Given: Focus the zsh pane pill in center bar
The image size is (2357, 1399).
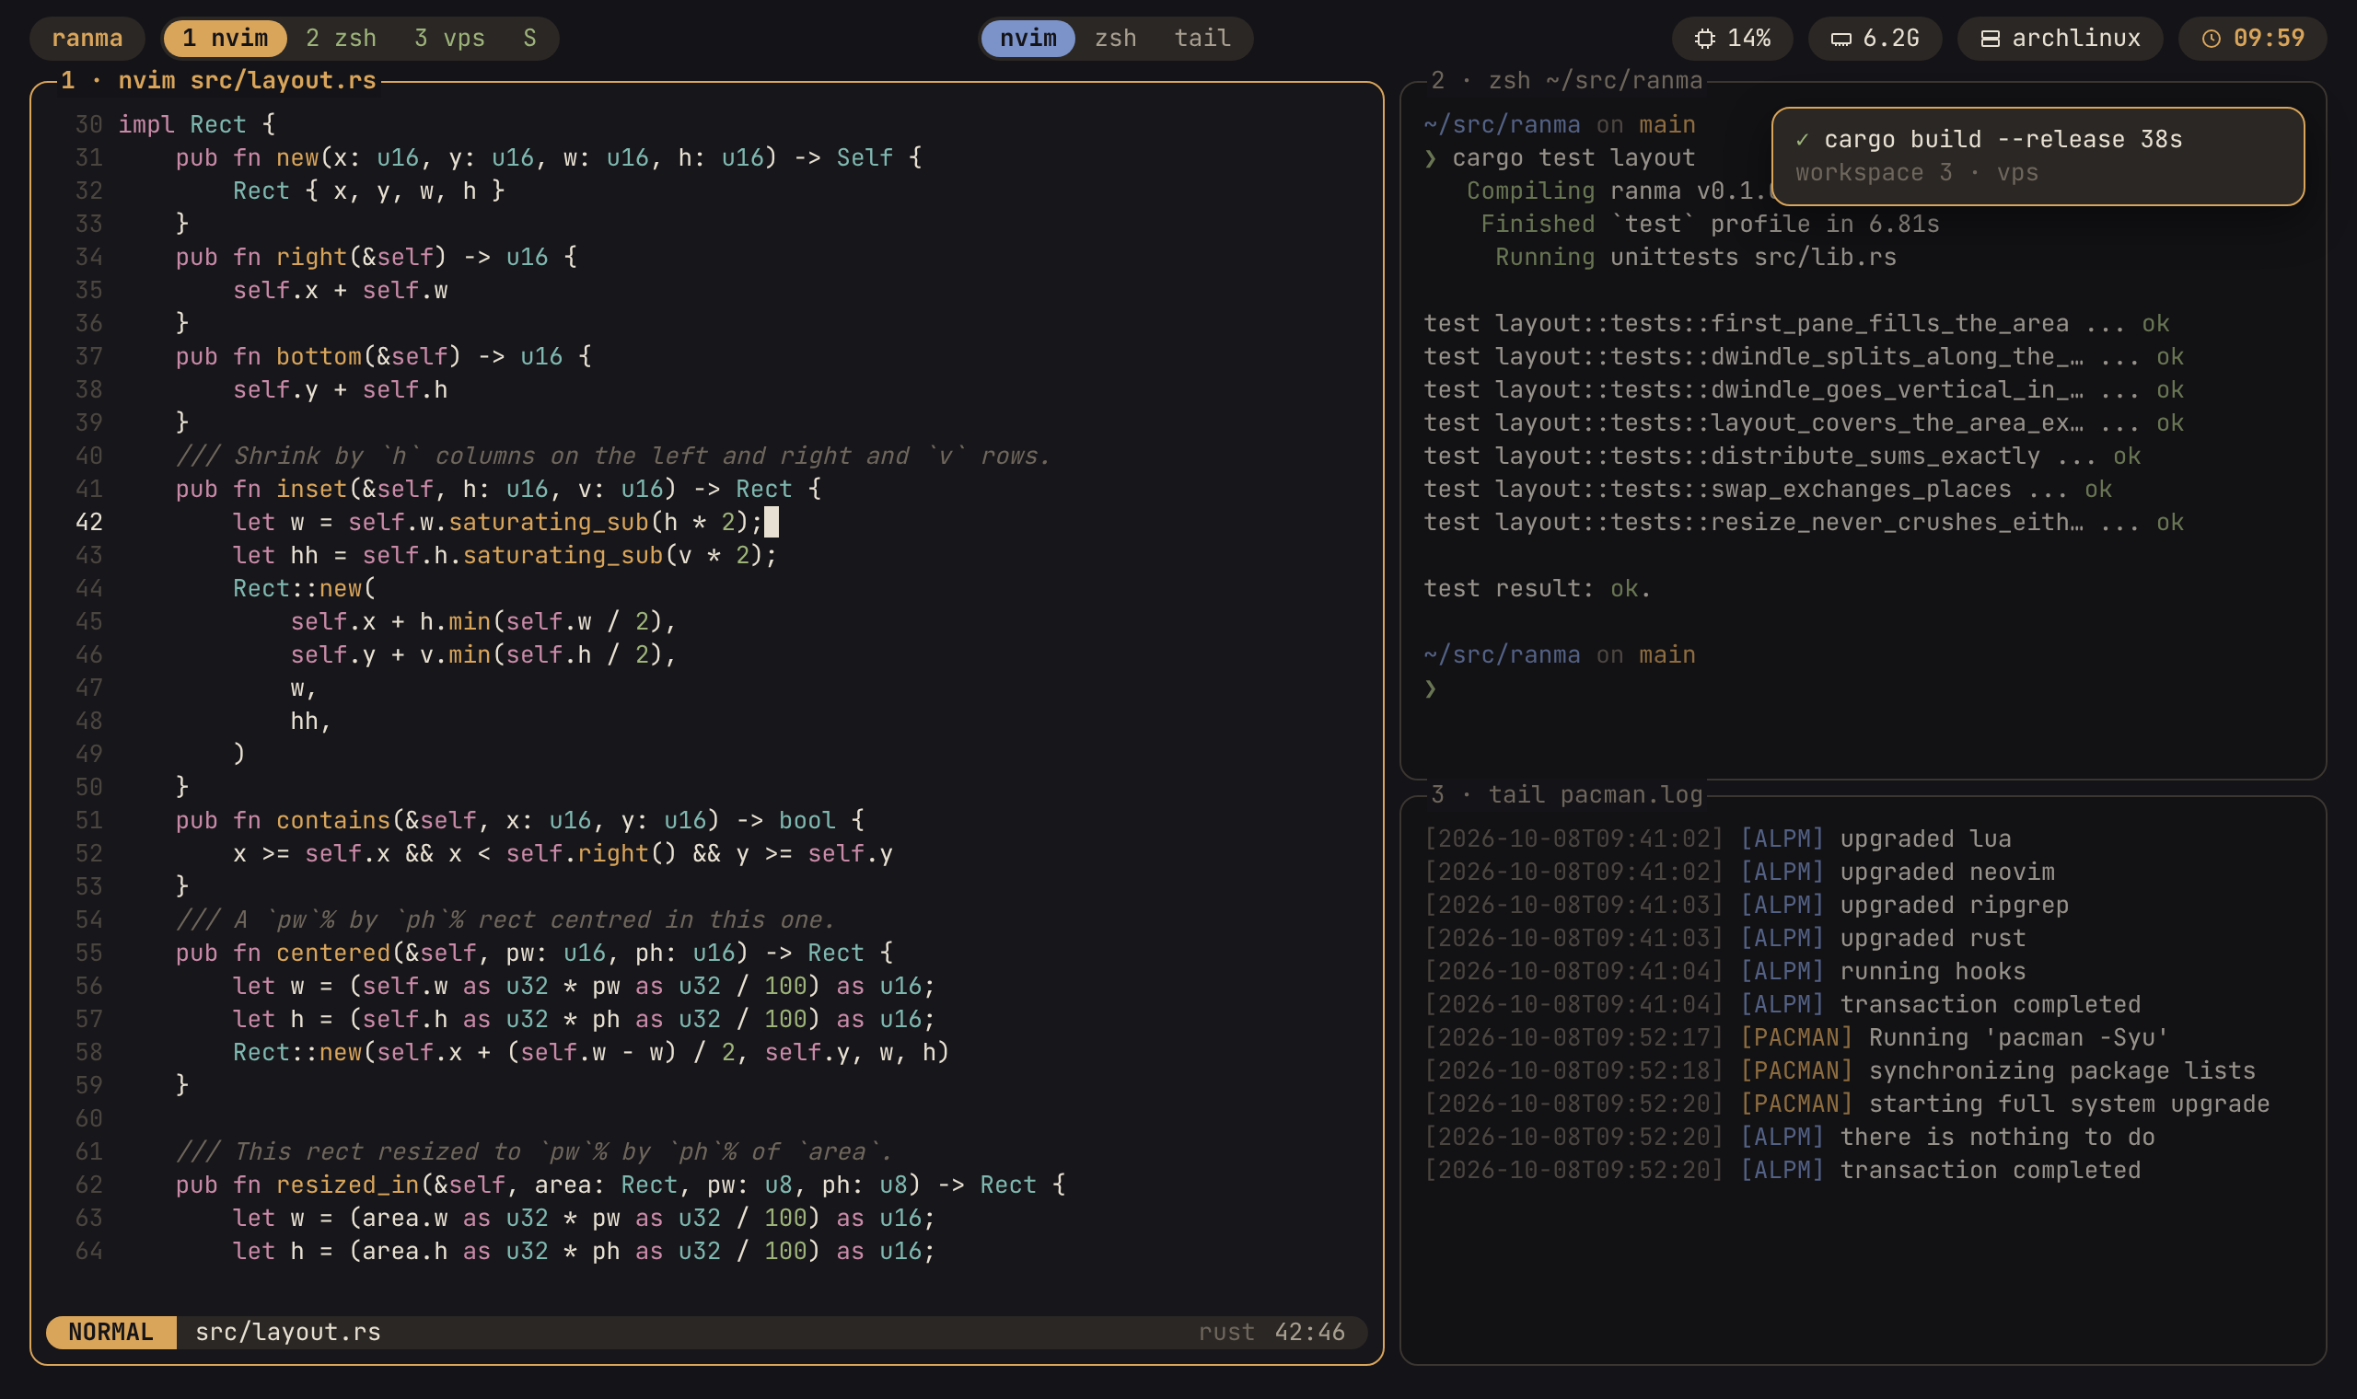Looking at the screenshot, I should (x=1115, y=39).
